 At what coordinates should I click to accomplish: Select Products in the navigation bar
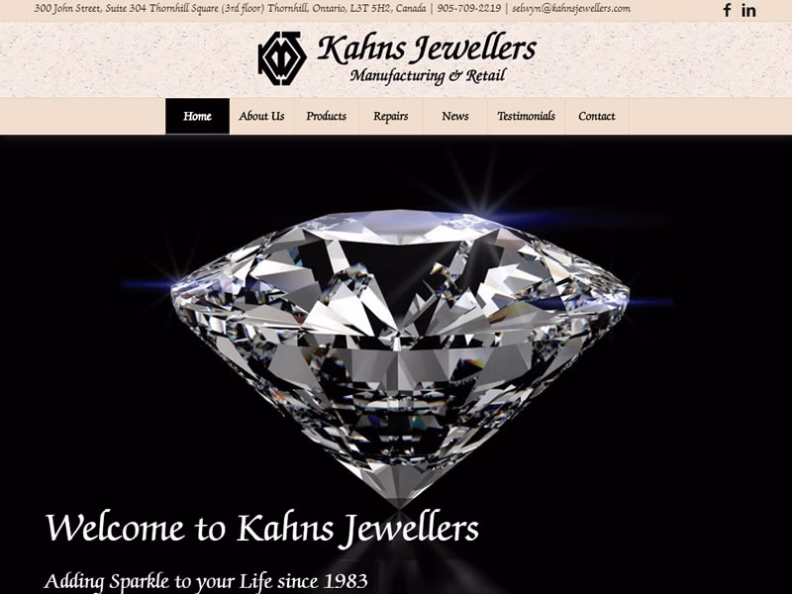327,116
